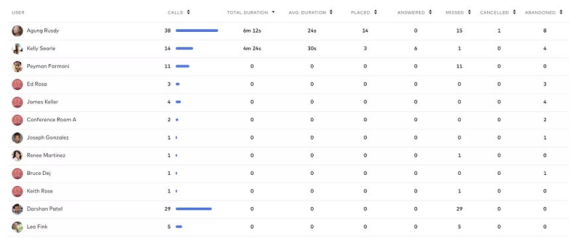This screenshot has width=570, height=239.
Task: Sort by Answered column header
Action: pos(414,13)
